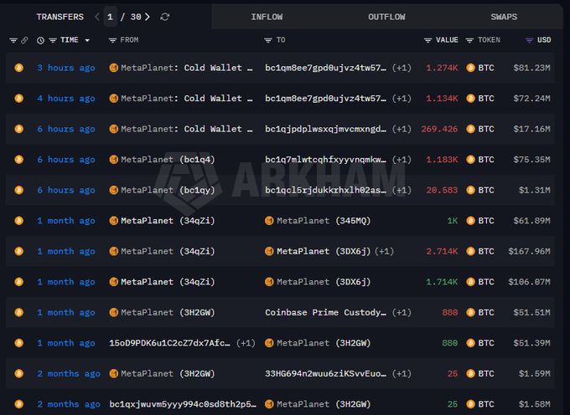Open address bc1q7mlwtcqhfxyyvnqmkw…
Image resolution: width=570 pixels, height=415 pixels.
click(x=326, y=160)
